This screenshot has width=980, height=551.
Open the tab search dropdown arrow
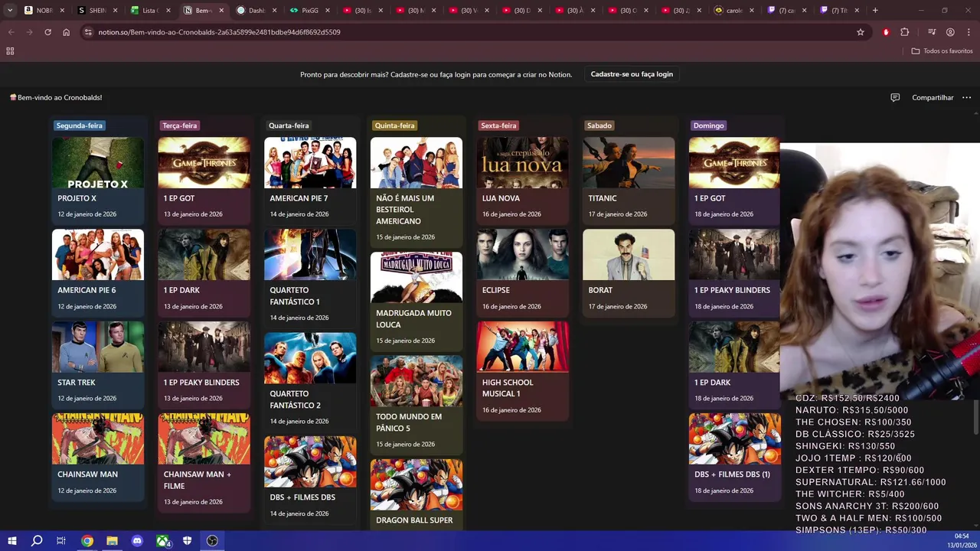[10, 11]
